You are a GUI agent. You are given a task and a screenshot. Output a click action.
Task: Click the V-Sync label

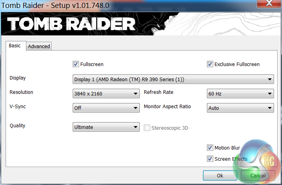[x=18, y=107]
